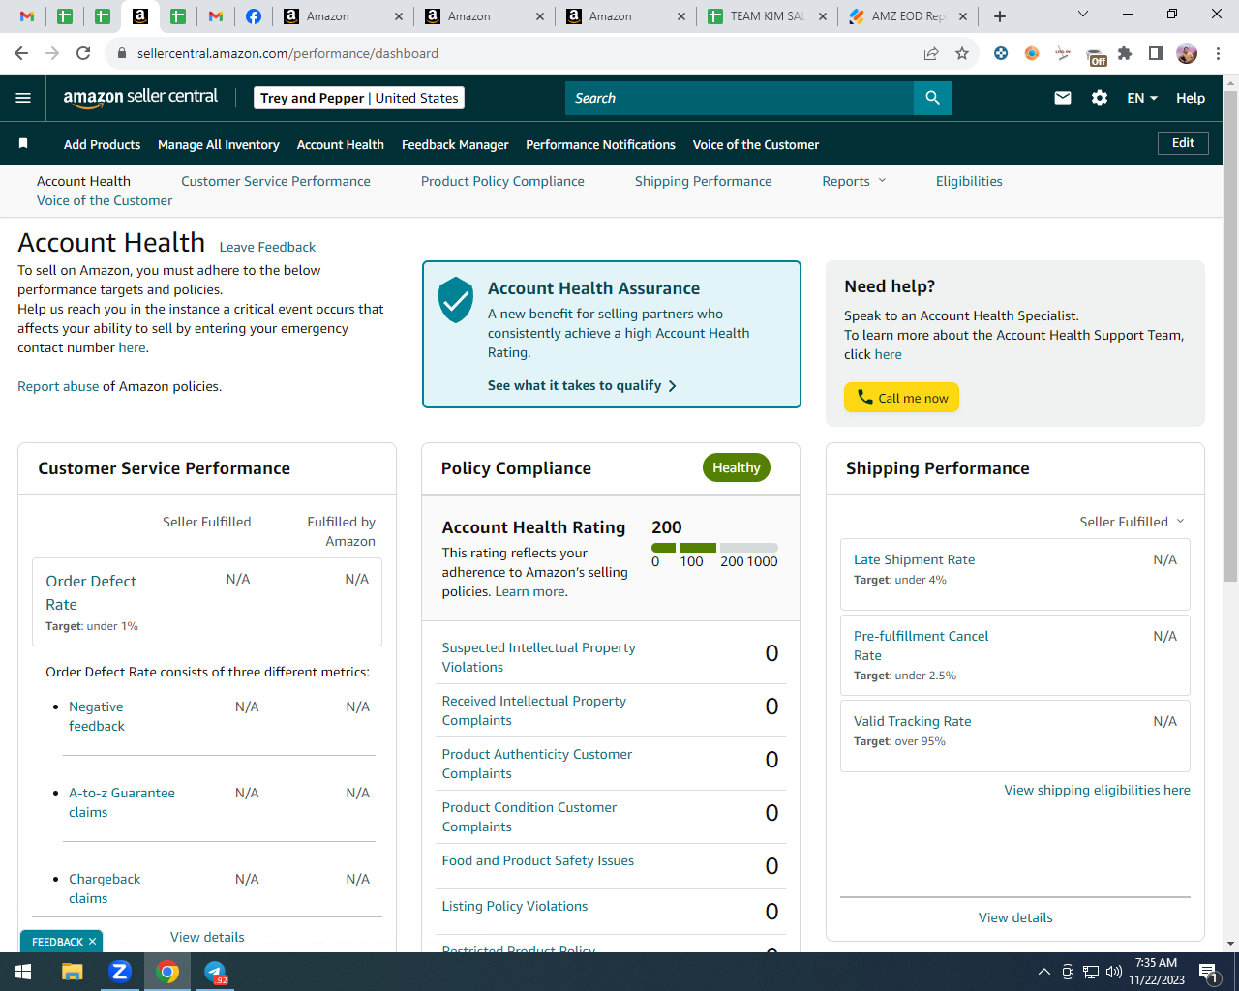Viewport: 1239px width, 991px height.
Task: Open Zalo from the taskbar
Action: [x=120, y=972]
